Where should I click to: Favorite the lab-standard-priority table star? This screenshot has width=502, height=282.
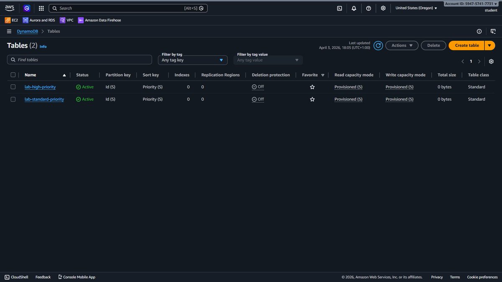(312, 99)
